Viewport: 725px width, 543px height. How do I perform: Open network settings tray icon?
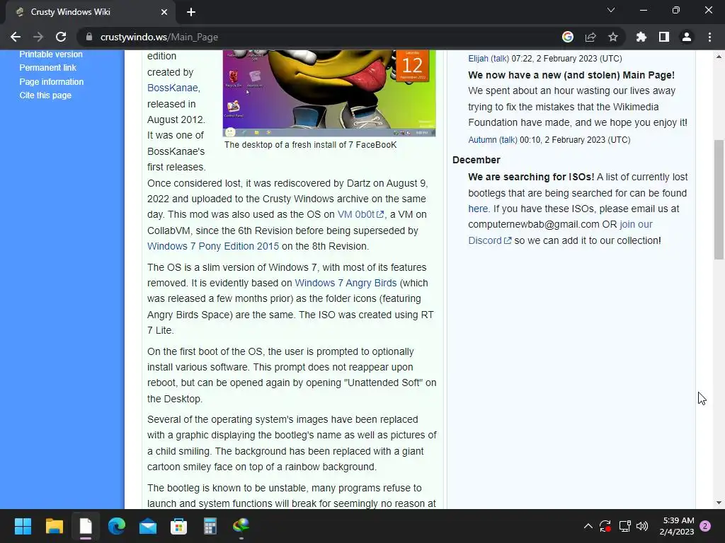624,526
